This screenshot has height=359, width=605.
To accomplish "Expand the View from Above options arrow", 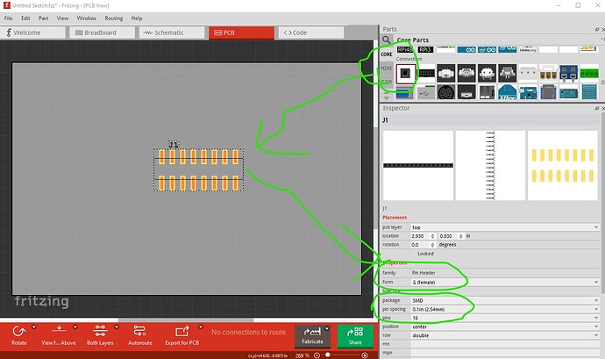I will point(75,327).
